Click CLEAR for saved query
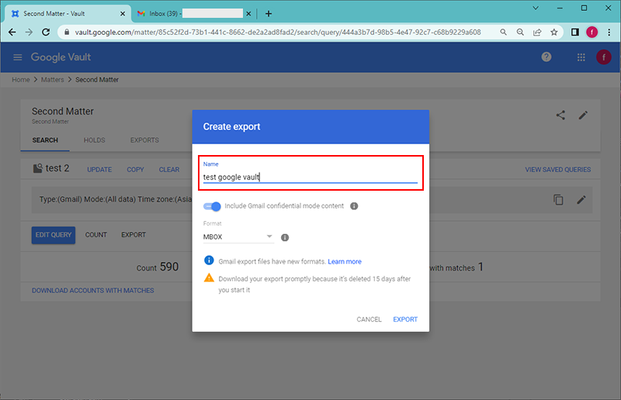This screenshot has height=400, width=621. pyautogui.click(x=169, y=169)
